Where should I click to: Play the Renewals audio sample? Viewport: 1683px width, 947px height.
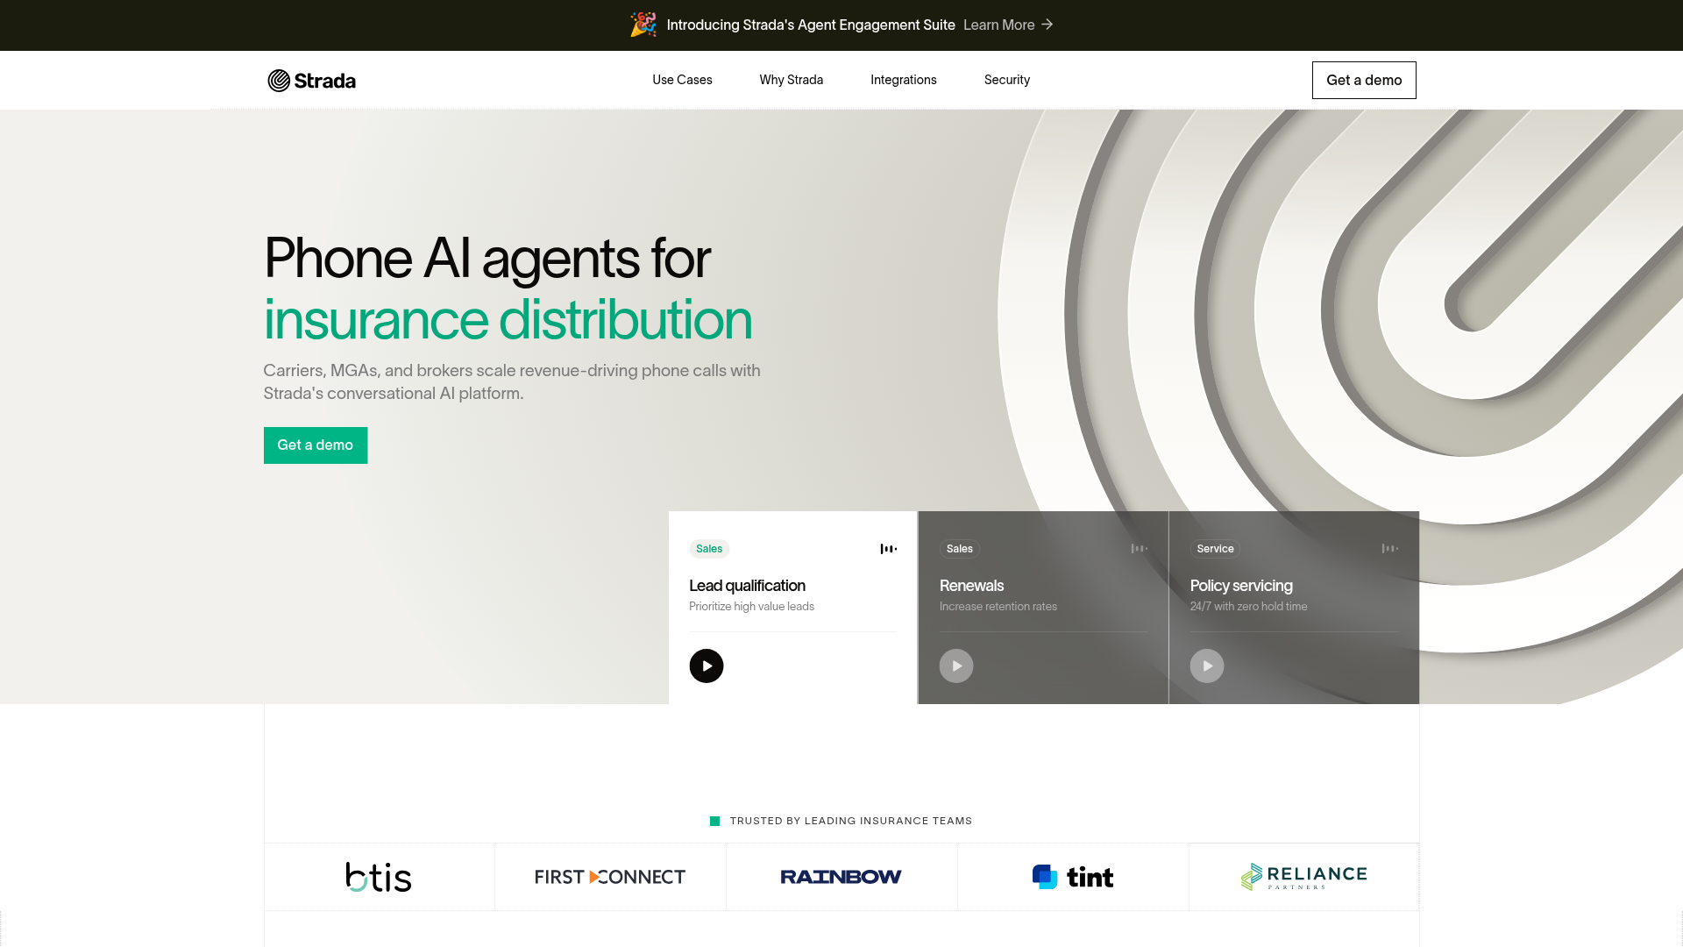pyautogui.click(x=956, y=666)
